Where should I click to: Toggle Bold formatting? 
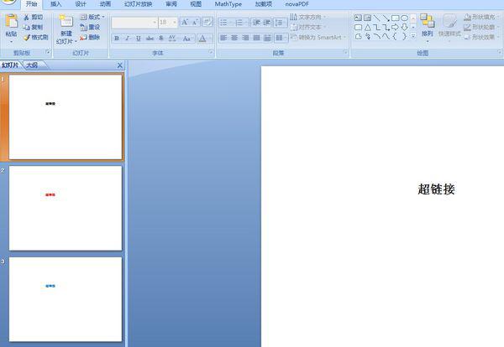(x=116, y=39)
